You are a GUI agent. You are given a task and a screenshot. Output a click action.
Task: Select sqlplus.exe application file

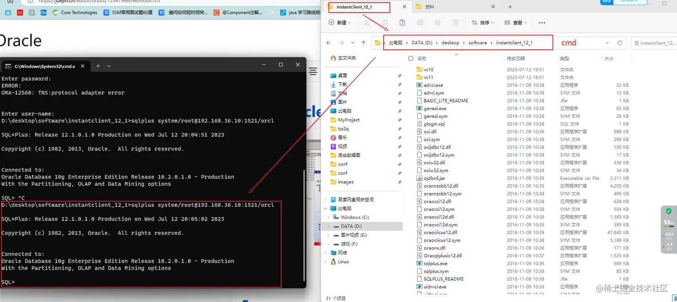pyautogui.click(x=435, y=264)
